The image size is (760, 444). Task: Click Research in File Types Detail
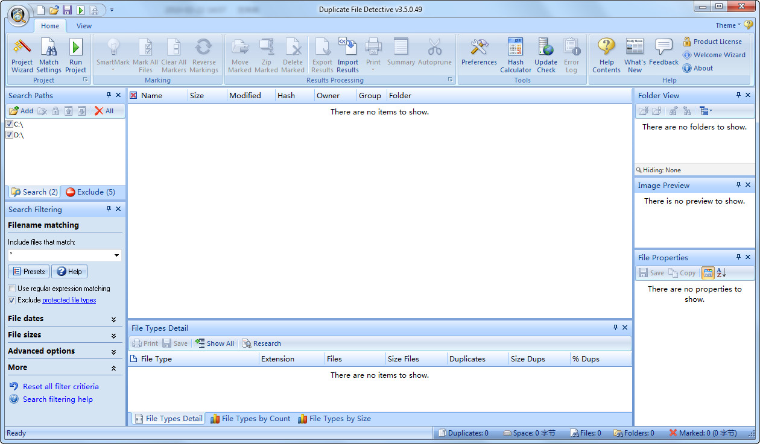click(261, 343)
